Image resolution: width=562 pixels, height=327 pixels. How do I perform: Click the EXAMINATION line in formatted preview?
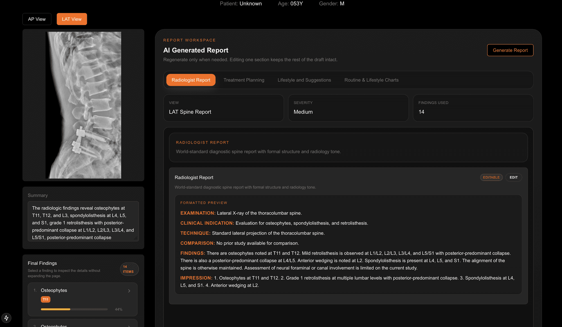[241, 213]
